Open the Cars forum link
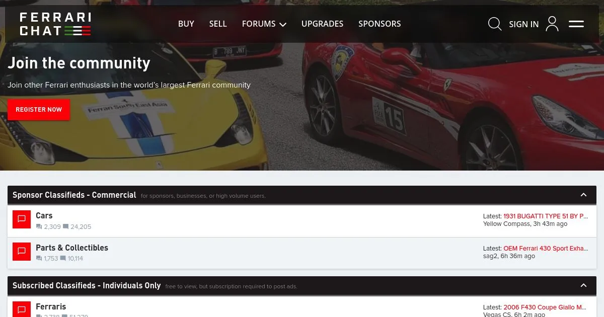This screenshot has width=604, height=317. 44,215
